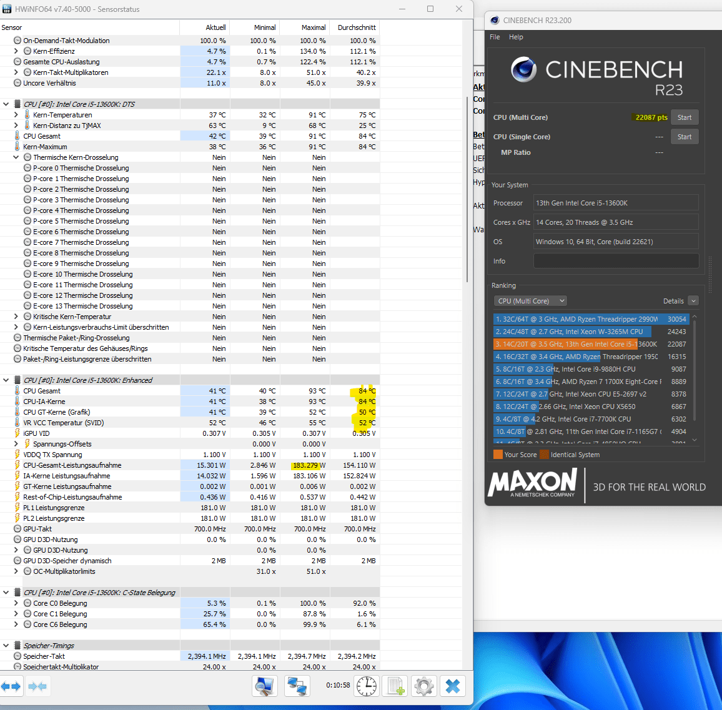This screenshot has height=710, width=722.
Task: Click the lightning icon beside iGPU VID
Action: [17, 433]
